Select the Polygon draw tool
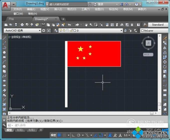The height and width of the screenshot is (140, 170). (4, 52)
